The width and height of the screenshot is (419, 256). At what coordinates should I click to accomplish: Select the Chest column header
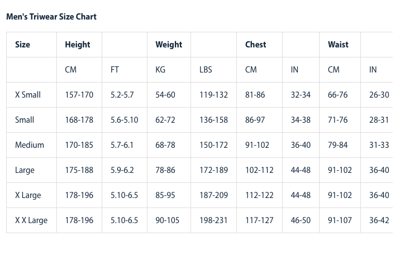[256, 44]
